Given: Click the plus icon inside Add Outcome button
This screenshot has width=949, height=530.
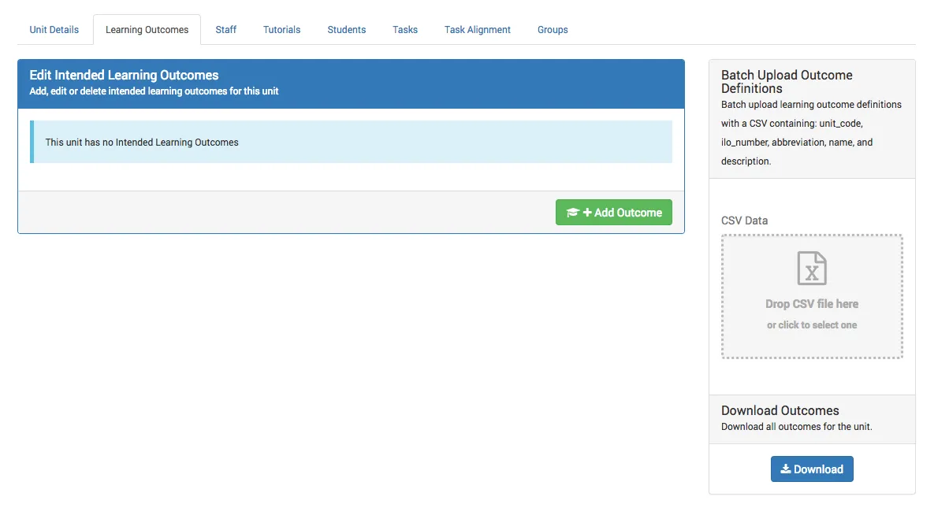Looking at the screenshot, I should (587, 212).
